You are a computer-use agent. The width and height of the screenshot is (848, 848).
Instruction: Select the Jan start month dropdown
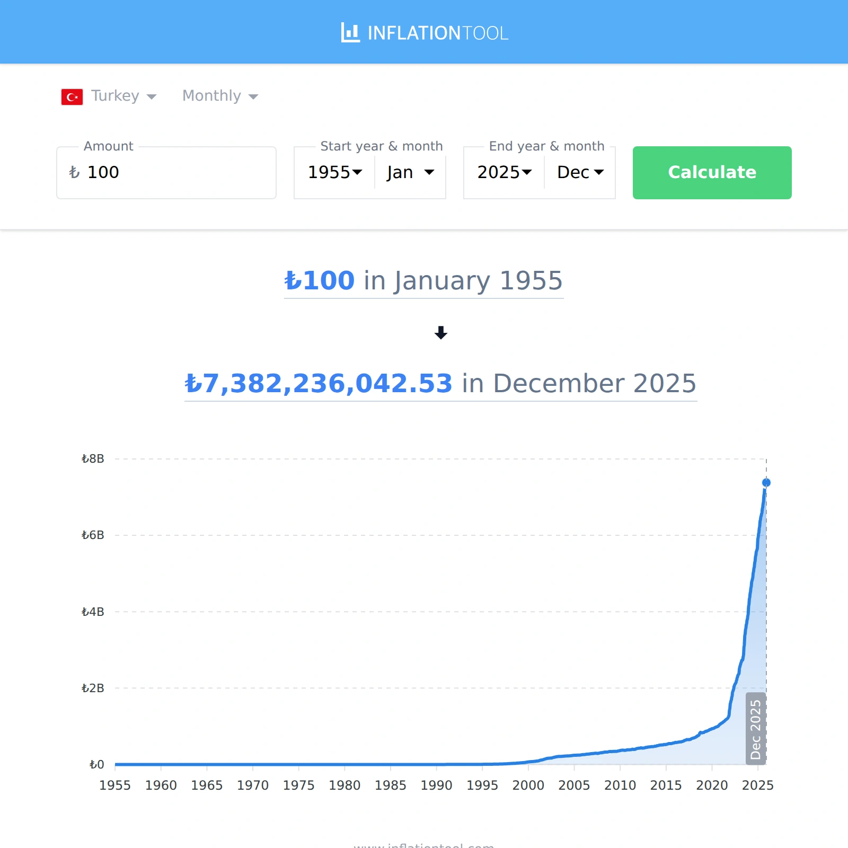click(410, 172)
